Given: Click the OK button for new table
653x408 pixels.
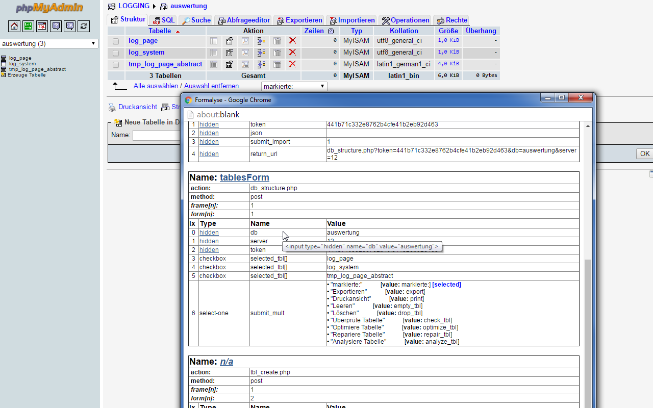Looking at the screenshot, I should pos(645,154).
